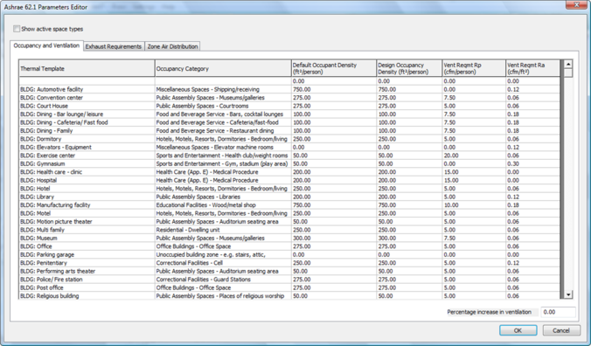Image resolution: width=591 pixels, height=346 pixels.
Task: Click Percentage increase in ventilation field
Action: click(558, 312)
